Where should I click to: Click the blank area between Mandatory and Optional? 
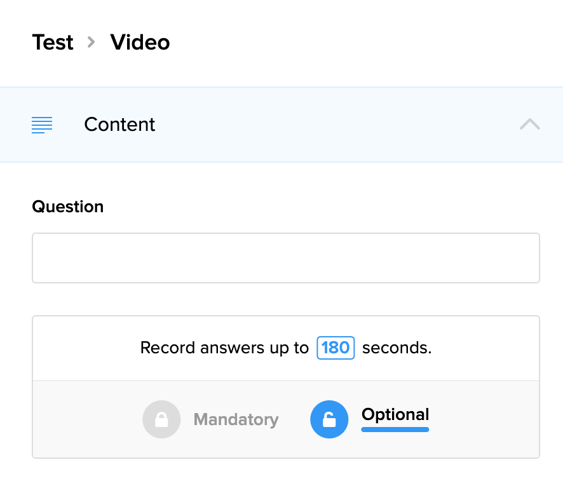point(294,419)
